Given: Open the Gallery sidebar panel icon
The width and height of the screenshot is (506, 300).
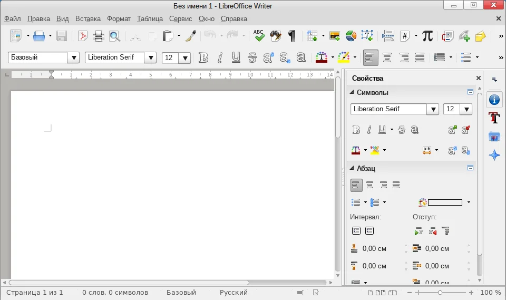Looking at the screenshot, I should click(x=494, y=137).
